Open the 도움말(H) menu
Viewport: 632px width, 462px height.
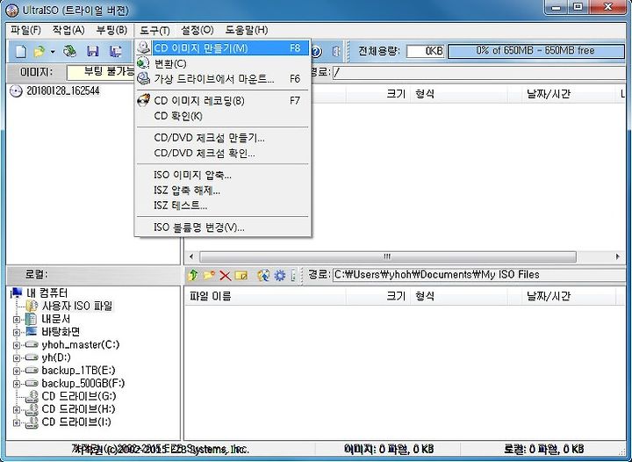click(x=247, y=30)
